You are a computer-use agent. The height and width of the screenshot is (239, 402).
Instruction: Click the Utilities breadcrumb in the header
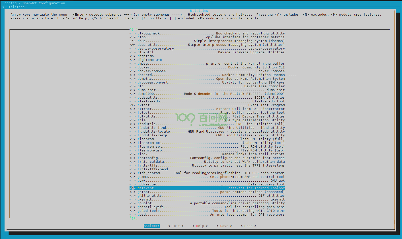16,7
